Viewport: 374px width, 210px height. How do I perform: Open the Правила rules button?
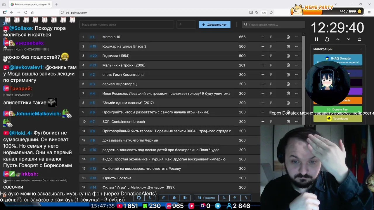(x=206, y=198)
